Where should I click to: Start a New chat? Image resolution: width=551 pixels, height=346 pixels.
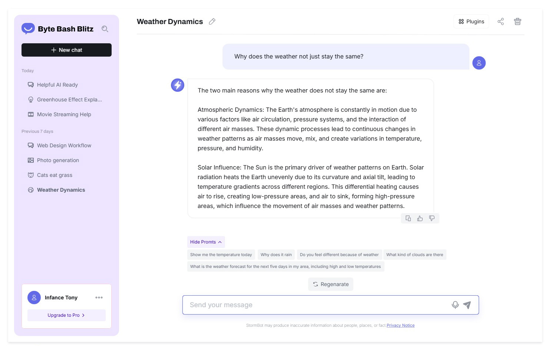(x=66, y=50)
